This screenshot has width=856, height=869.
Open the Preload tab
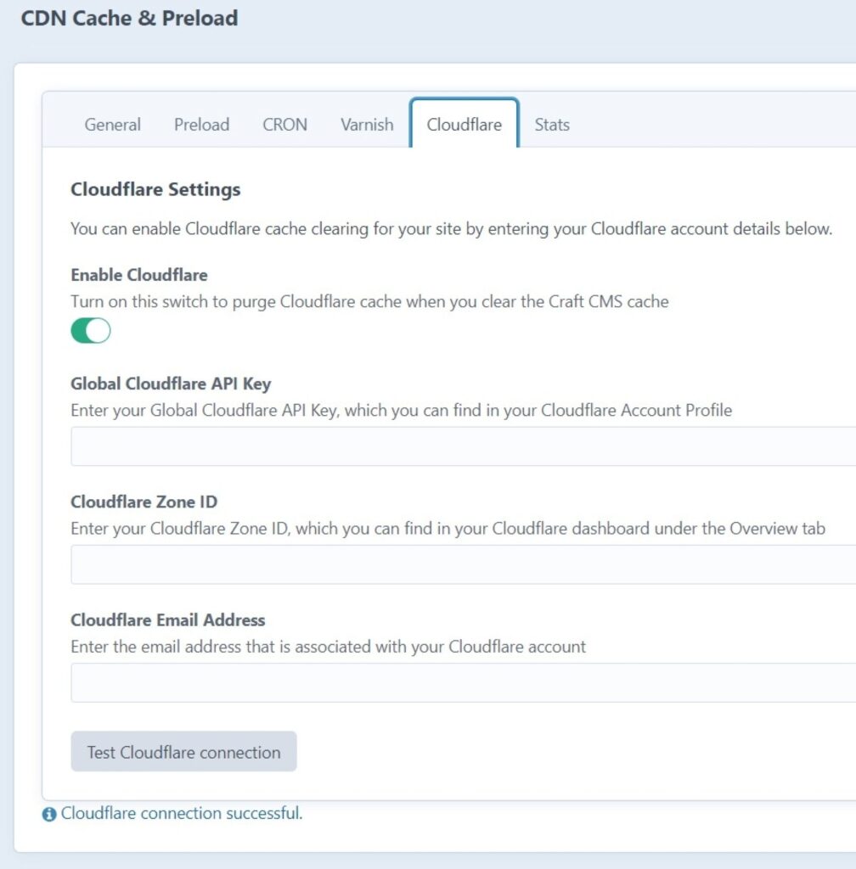201,124
